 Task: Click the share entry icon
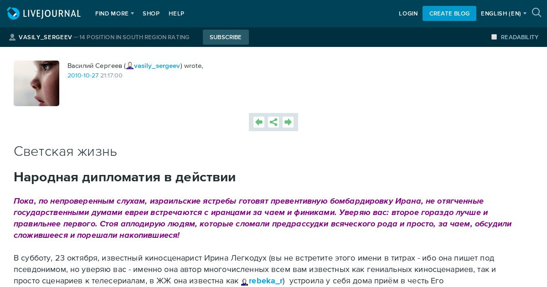[x=273, y=122]
